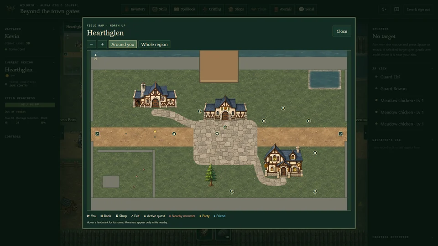Click player name Kevin in Wayfarer panel
This screenshot has width=438, height=246.
coord(12,36)
